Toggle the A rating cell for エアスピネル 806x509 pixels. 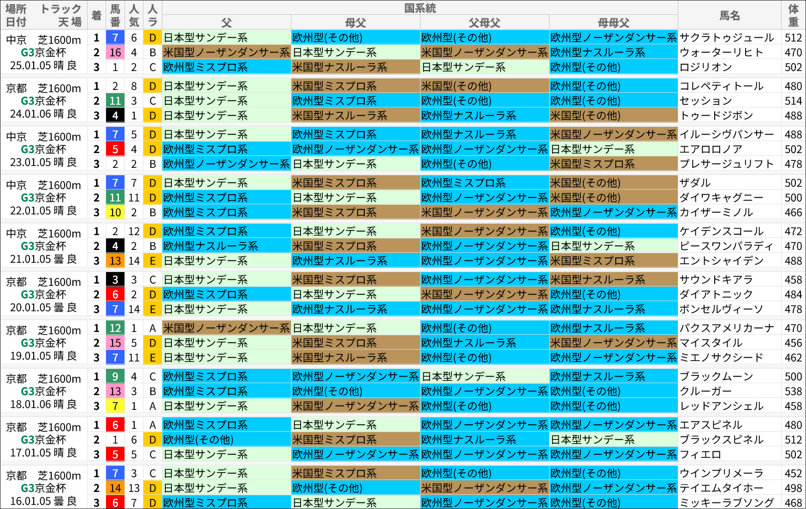pos(152,425)
